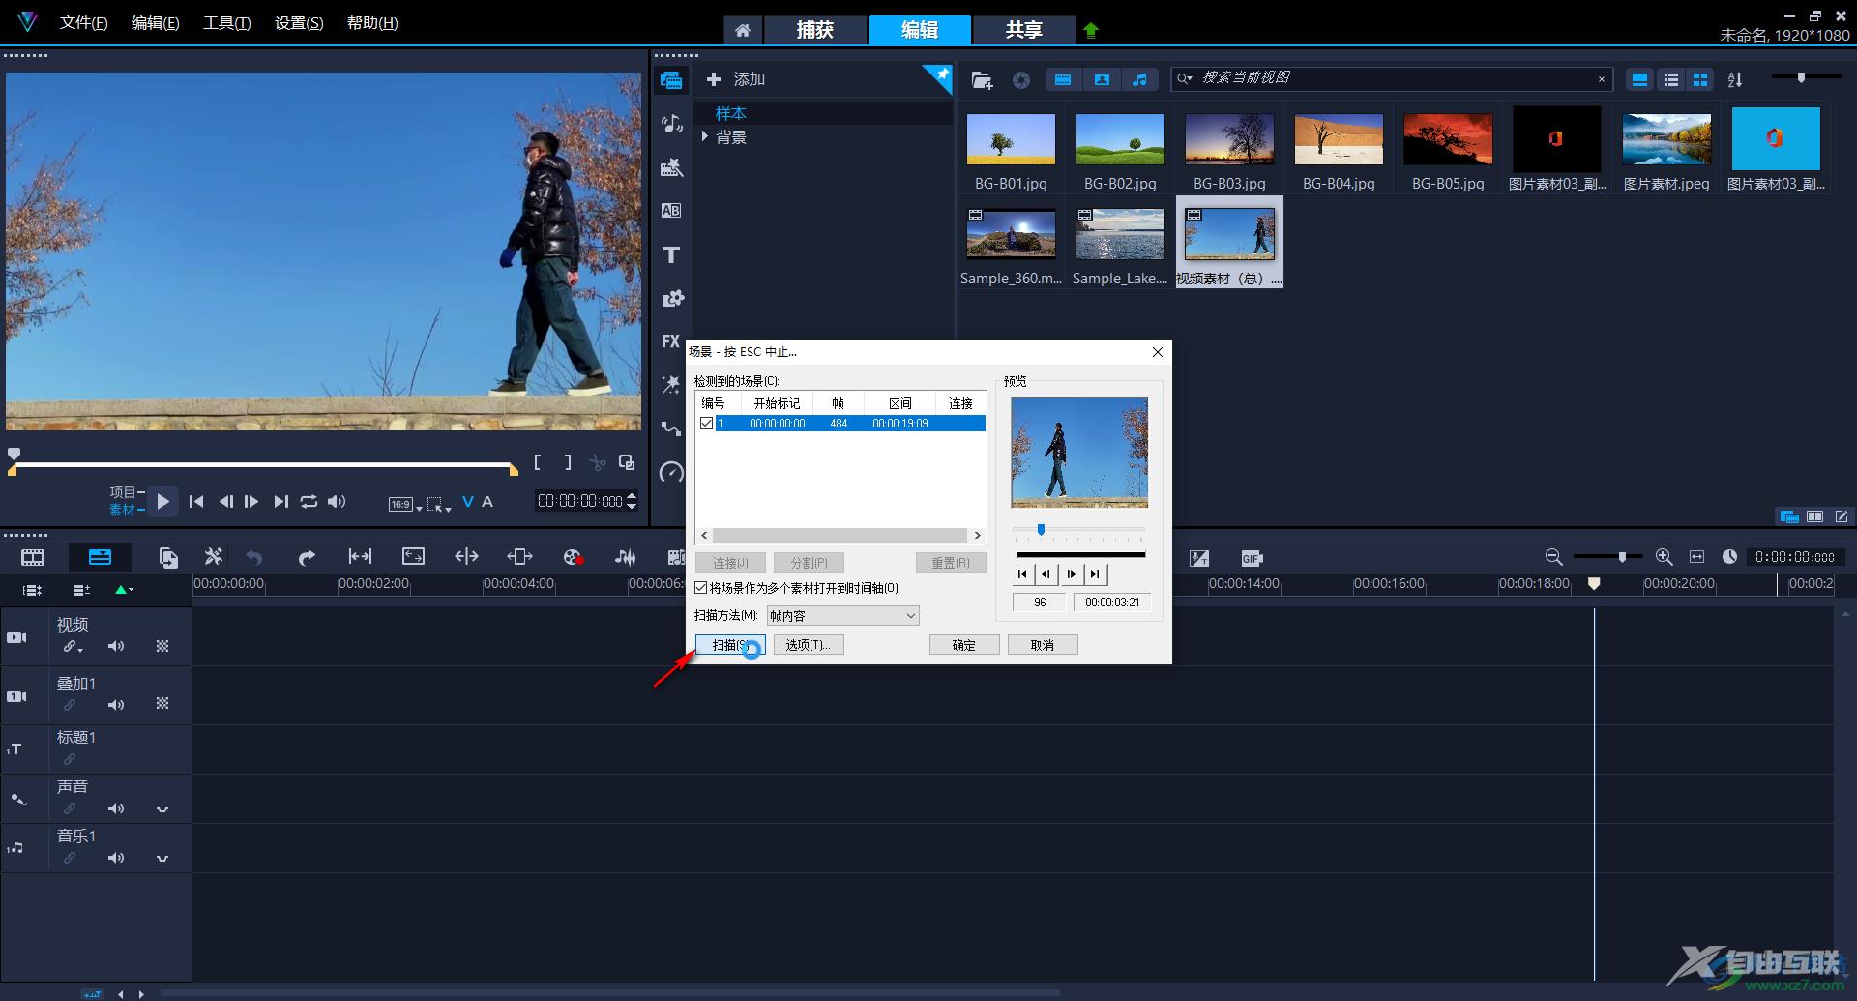
Task: Expand the 背景 folder in library tree
Action: click(705, 137)
